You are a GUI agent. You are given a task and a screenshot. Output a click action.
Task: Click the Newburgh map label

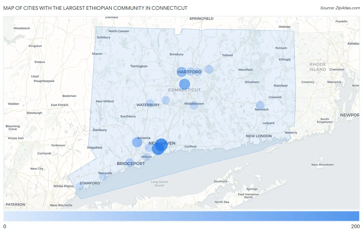(34, 113)
